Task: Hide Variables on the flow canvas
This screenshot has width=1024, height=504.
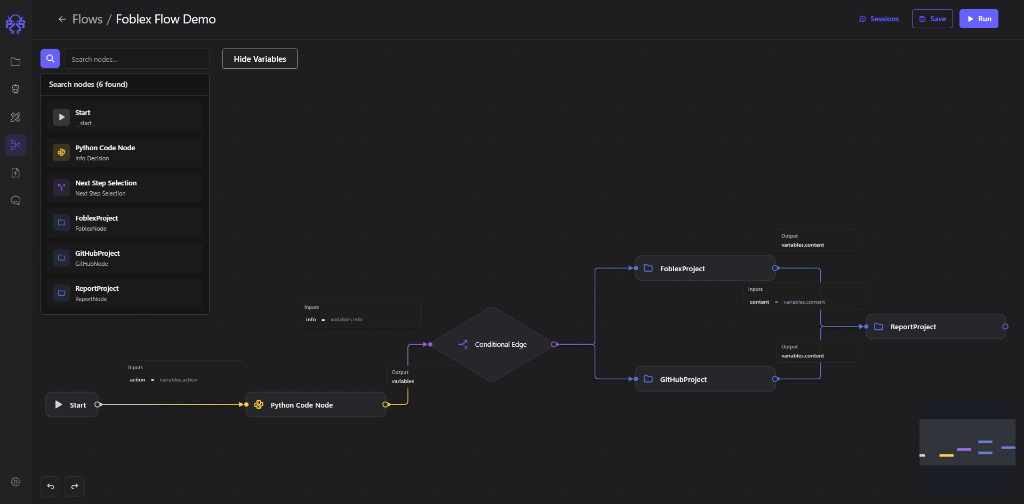Action: (260, 59)
